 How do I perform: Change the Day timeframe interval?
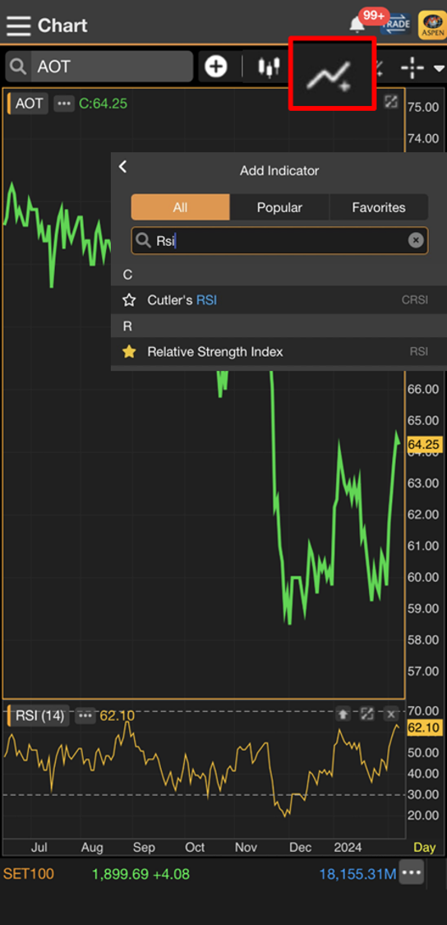425,847
